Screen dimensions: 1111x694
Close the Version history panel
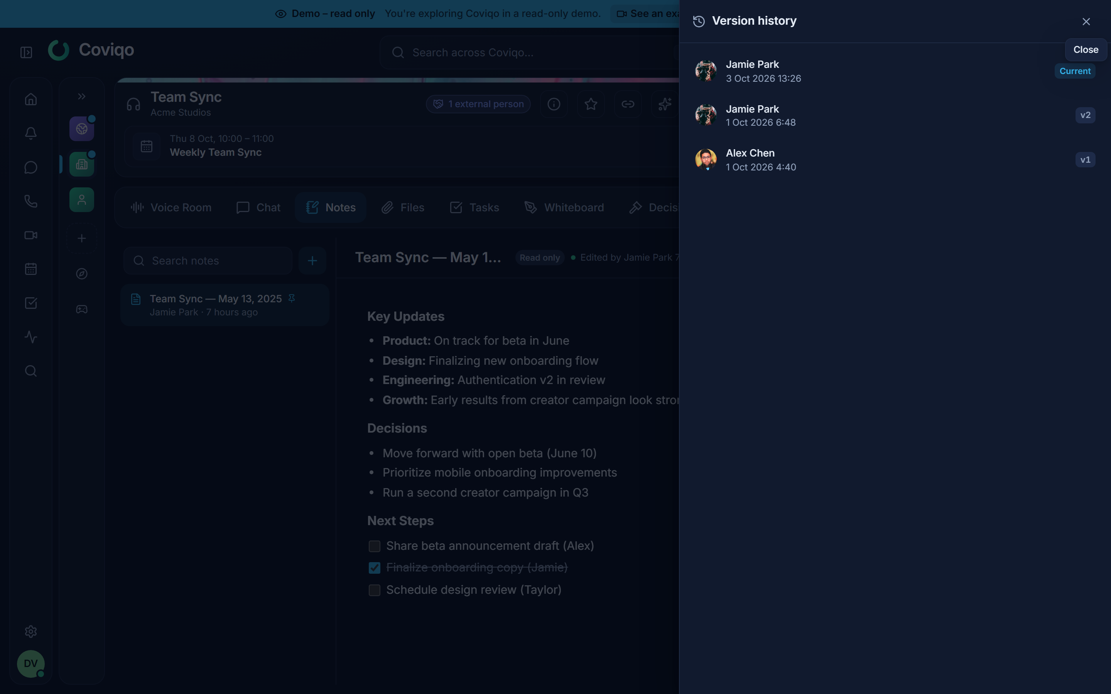[x=1086, y=22]
